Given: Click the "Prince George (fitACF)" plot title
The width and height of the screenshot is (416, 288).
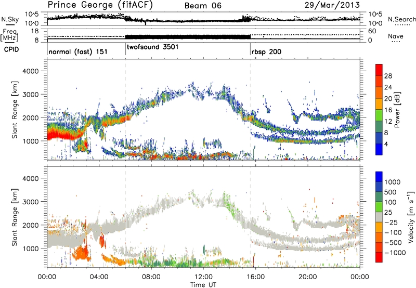Looking at the screenshot, I should coord(100,5).
